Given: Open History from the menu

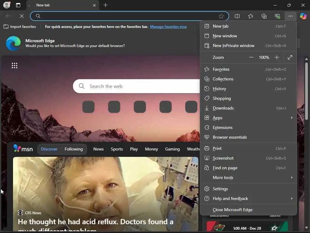Looking at the screenshot, I should click(248, 89).
